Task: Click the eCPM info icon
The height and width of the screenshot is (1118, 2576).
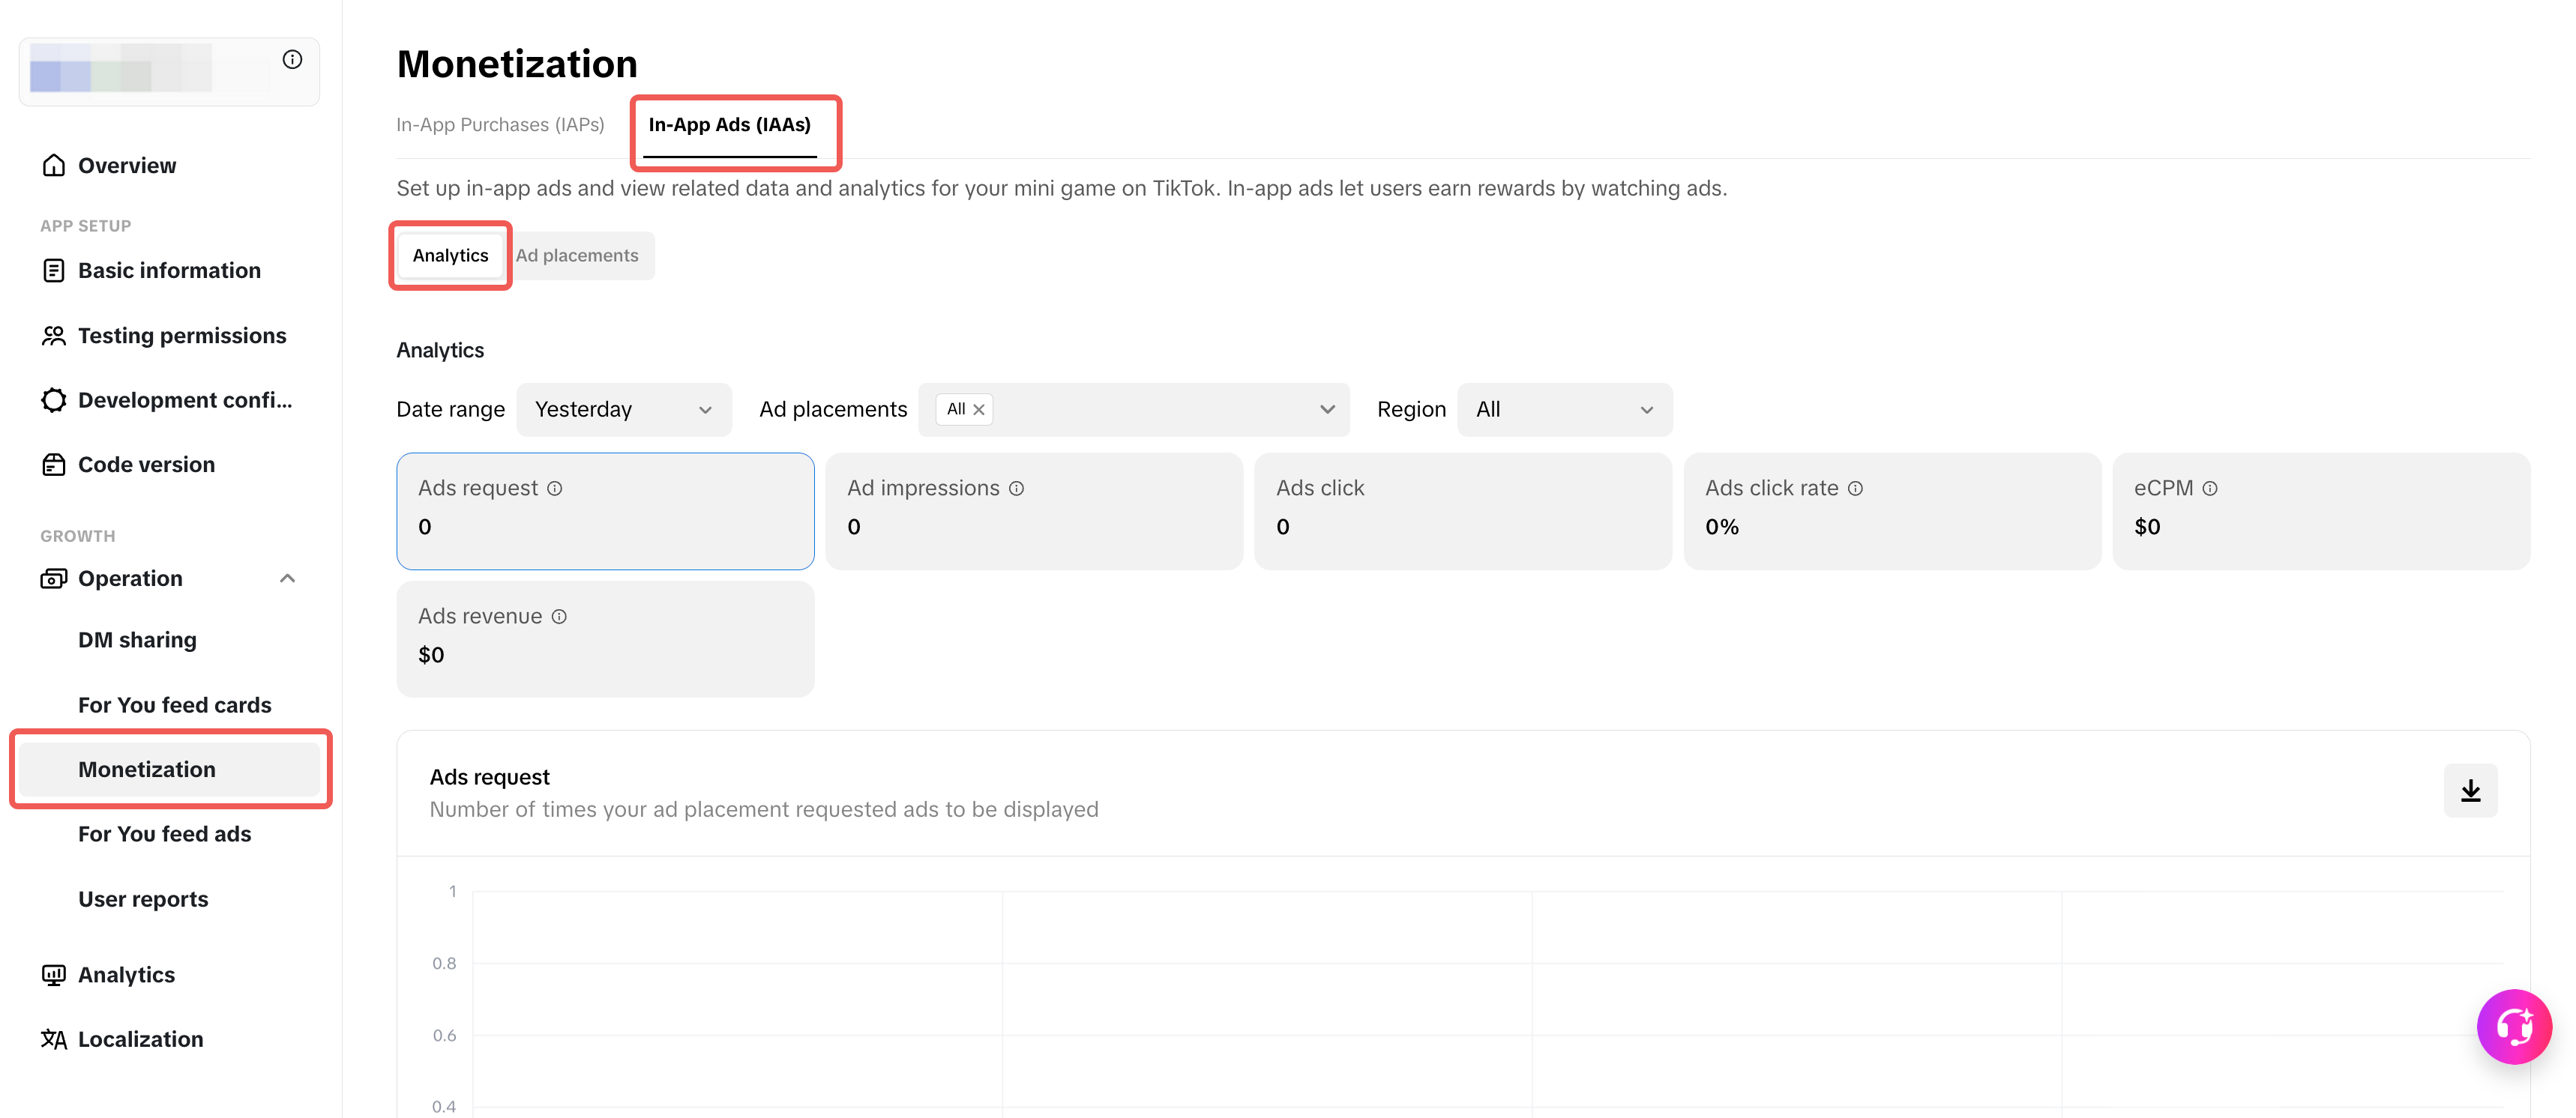Action: pos(2209,489)
